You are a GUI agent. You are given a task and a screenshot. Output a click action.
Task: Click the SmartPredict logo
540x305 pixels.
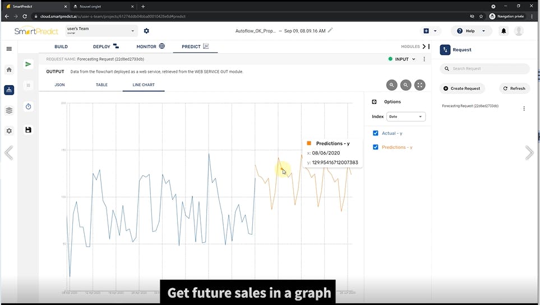(x=36, y=31)
